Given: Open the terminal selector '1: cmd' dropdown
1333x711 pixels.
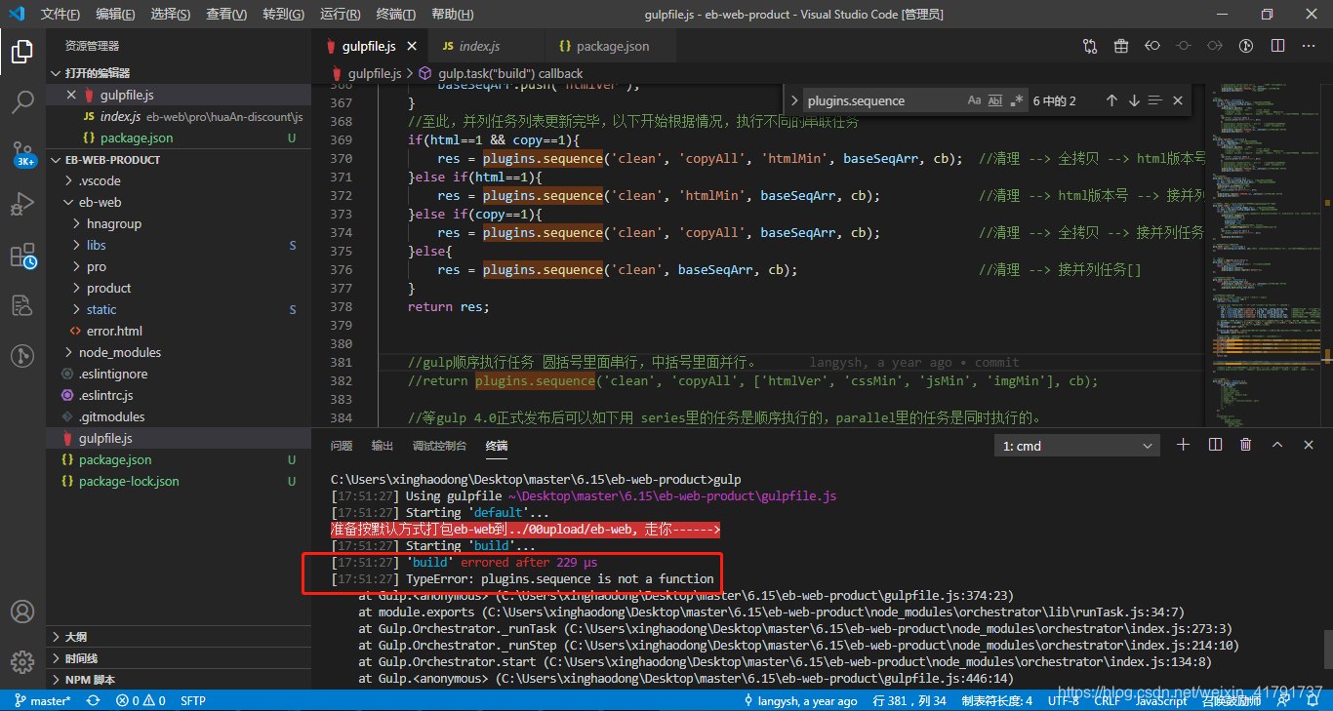Looking at the screenshot, I should 1078,446.
